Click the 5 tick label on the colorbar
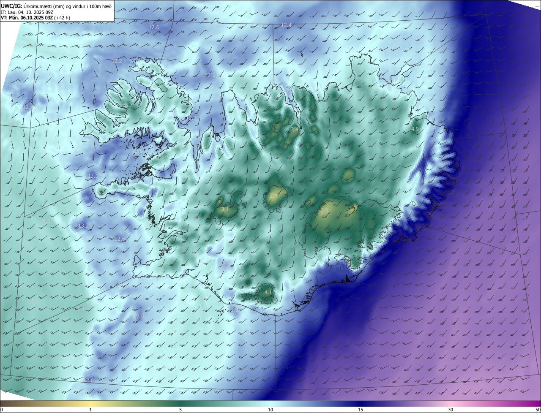The width and height of the screenshot is (541, 413). pos(180,410)
